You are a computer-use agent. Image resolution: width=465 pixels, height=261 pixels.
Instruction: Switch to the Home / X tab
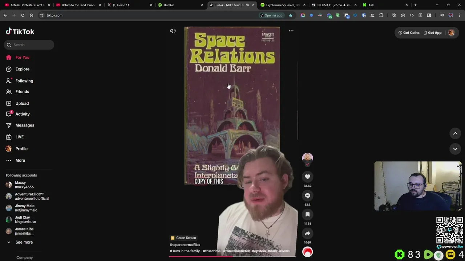pyautogui.click(x=129, y=5)
